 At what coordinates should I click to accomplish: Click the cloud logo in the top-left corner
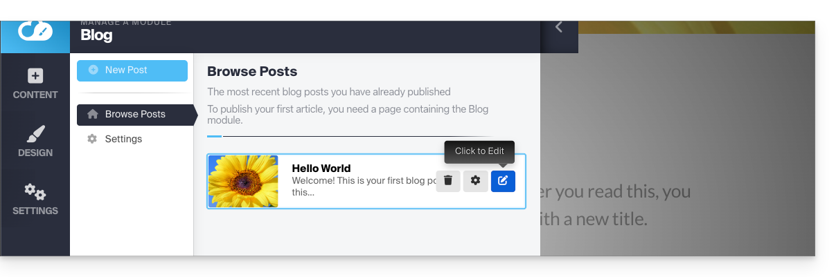point(35,31)
